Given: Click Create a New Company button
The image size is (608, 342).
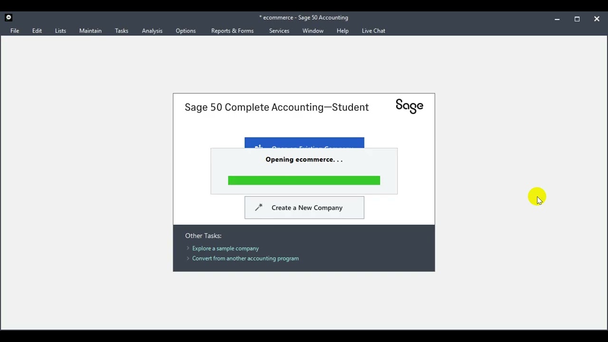Looking at the screenshot, I should (x=304, y=208).
